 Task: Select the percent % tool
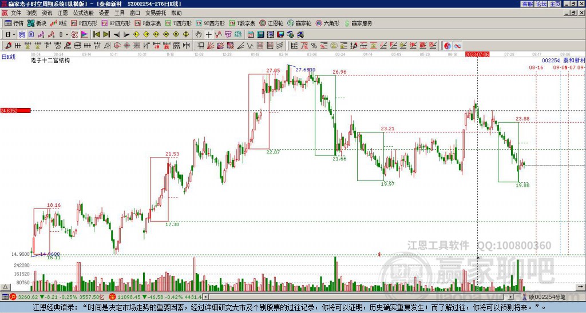[314, 46]
